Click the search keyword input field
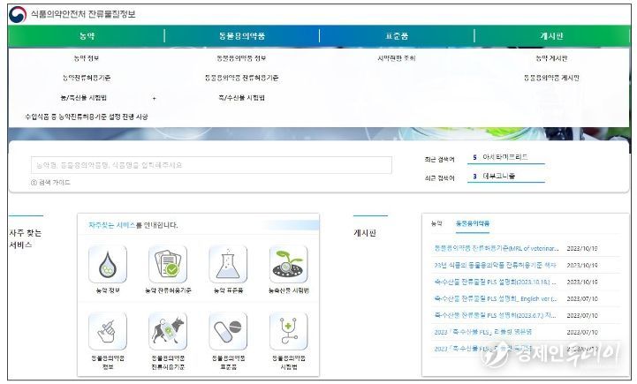The height and width of the screenshot is (384, 637). click(211, 165)
